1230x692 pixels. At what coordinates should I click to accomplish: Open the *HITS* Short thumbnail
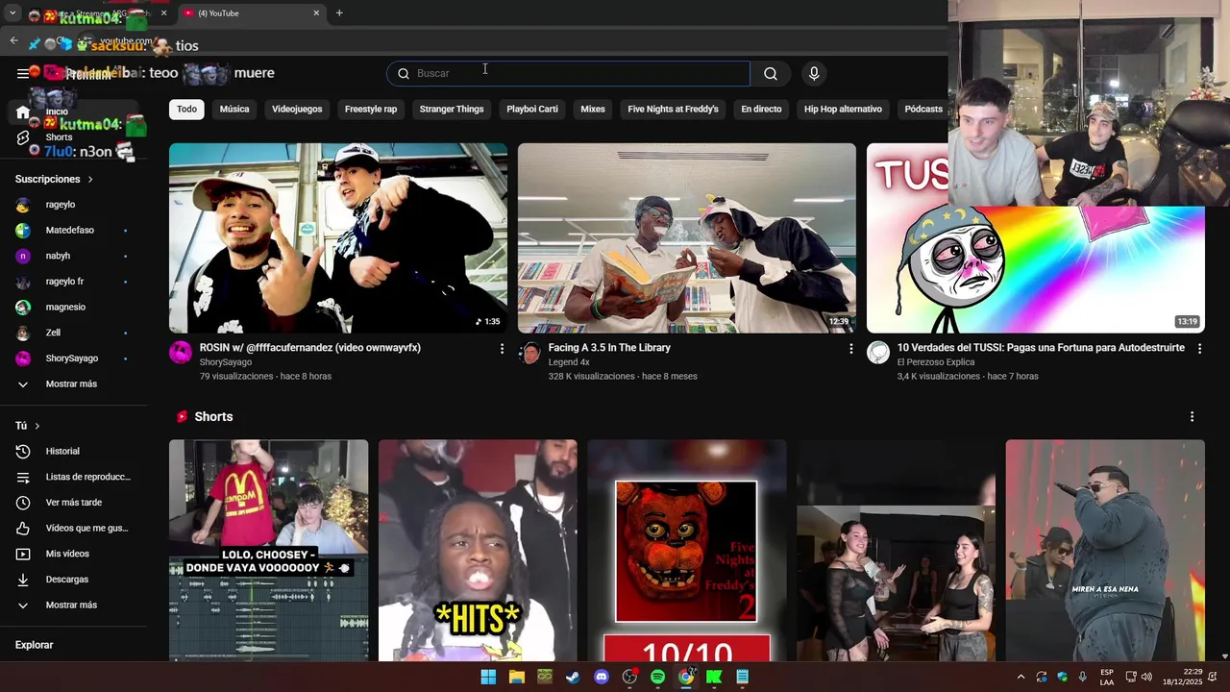pyautogui.click(x=478, y=550)
